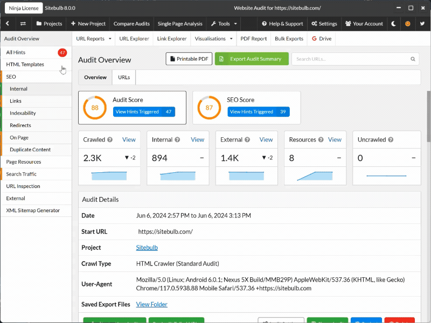Viewport: 431px width, 323px height.
Task: Click the vertical scrollbar of the main panel
Action: (428, 117)
